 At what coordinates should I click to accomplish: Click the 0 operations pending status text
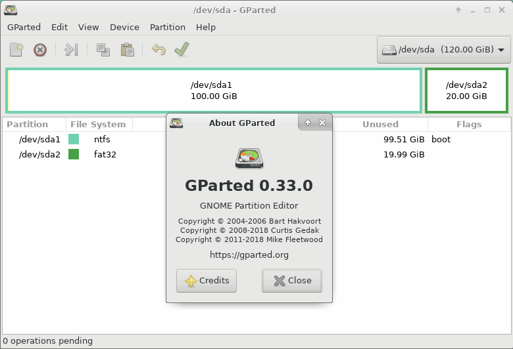[48, 341]
